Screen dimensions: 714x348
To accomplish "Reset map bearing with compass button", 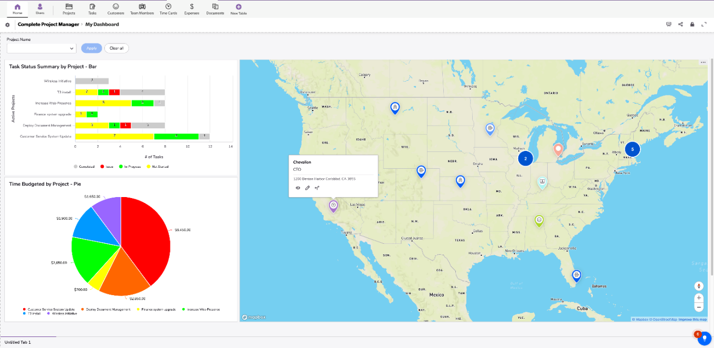I will (699, 286).
